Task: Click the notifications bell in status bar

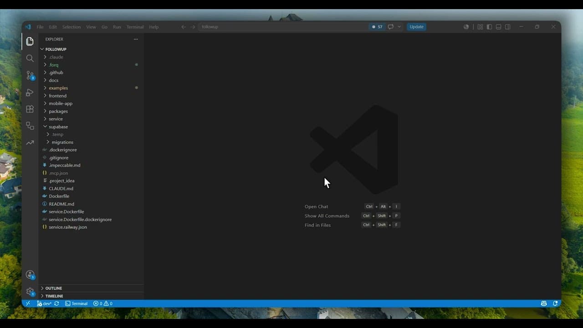Action: [555, 303]
